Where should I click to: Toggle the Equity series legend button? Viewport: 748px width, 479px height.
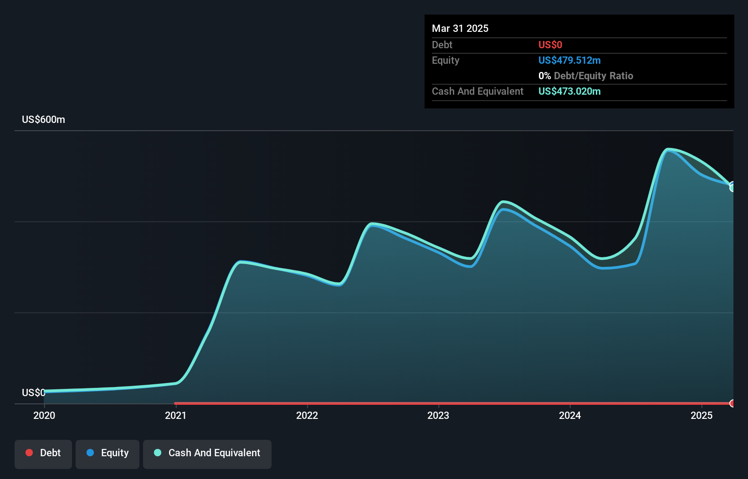coord(108,454)
